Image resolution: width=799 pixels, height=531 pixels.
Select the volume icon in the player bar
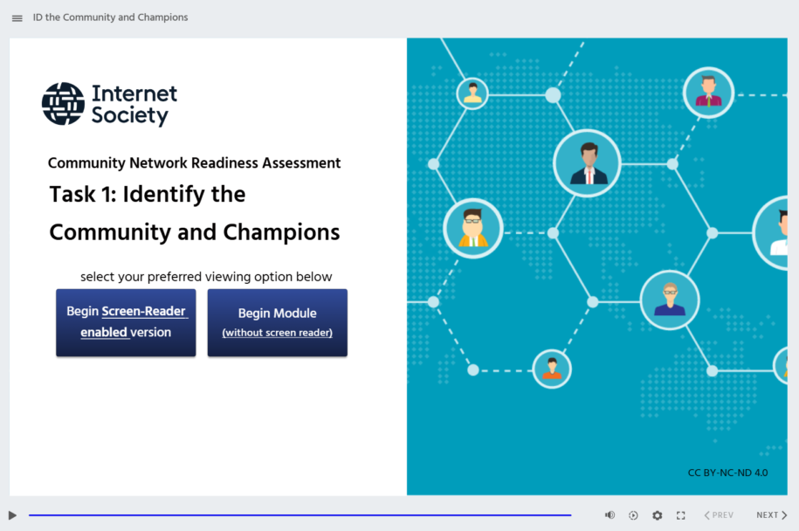(610, 515)
